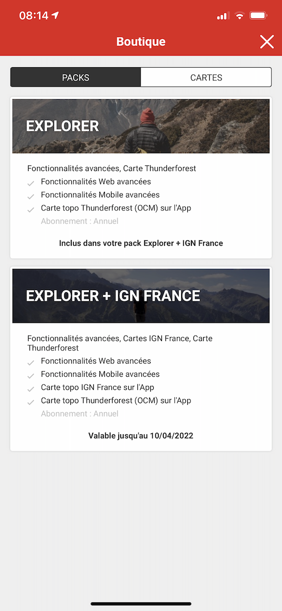Tap the Wi-Fi icon in status bar
This screenshot has height=611, width=282.
[239, 16]
